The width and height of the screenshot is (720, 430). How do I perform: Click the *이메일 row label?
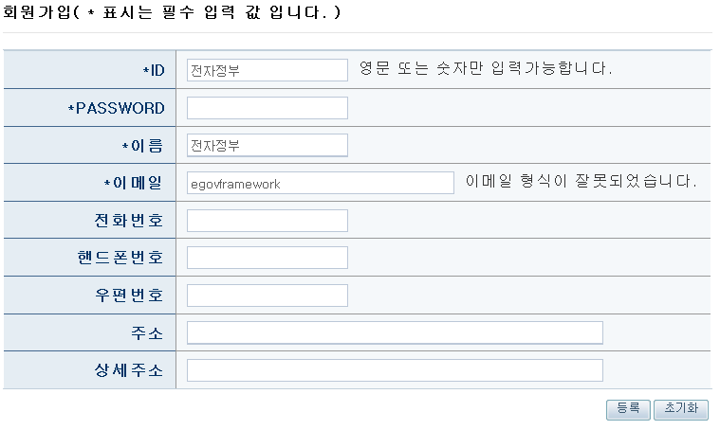(x=133, y=183)
